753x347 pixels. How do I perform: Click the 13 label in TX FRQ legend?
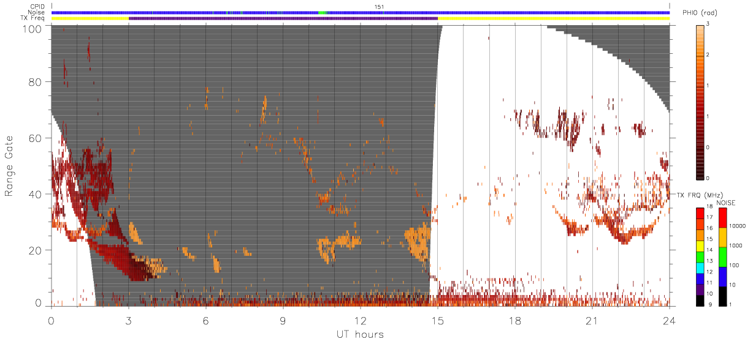[709, 262]
